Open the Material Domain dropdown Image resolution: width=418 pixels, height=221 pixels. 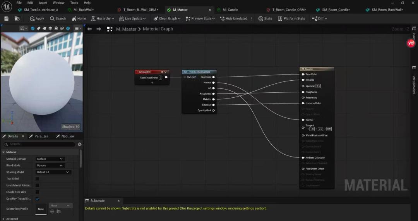tap(50, 159)
